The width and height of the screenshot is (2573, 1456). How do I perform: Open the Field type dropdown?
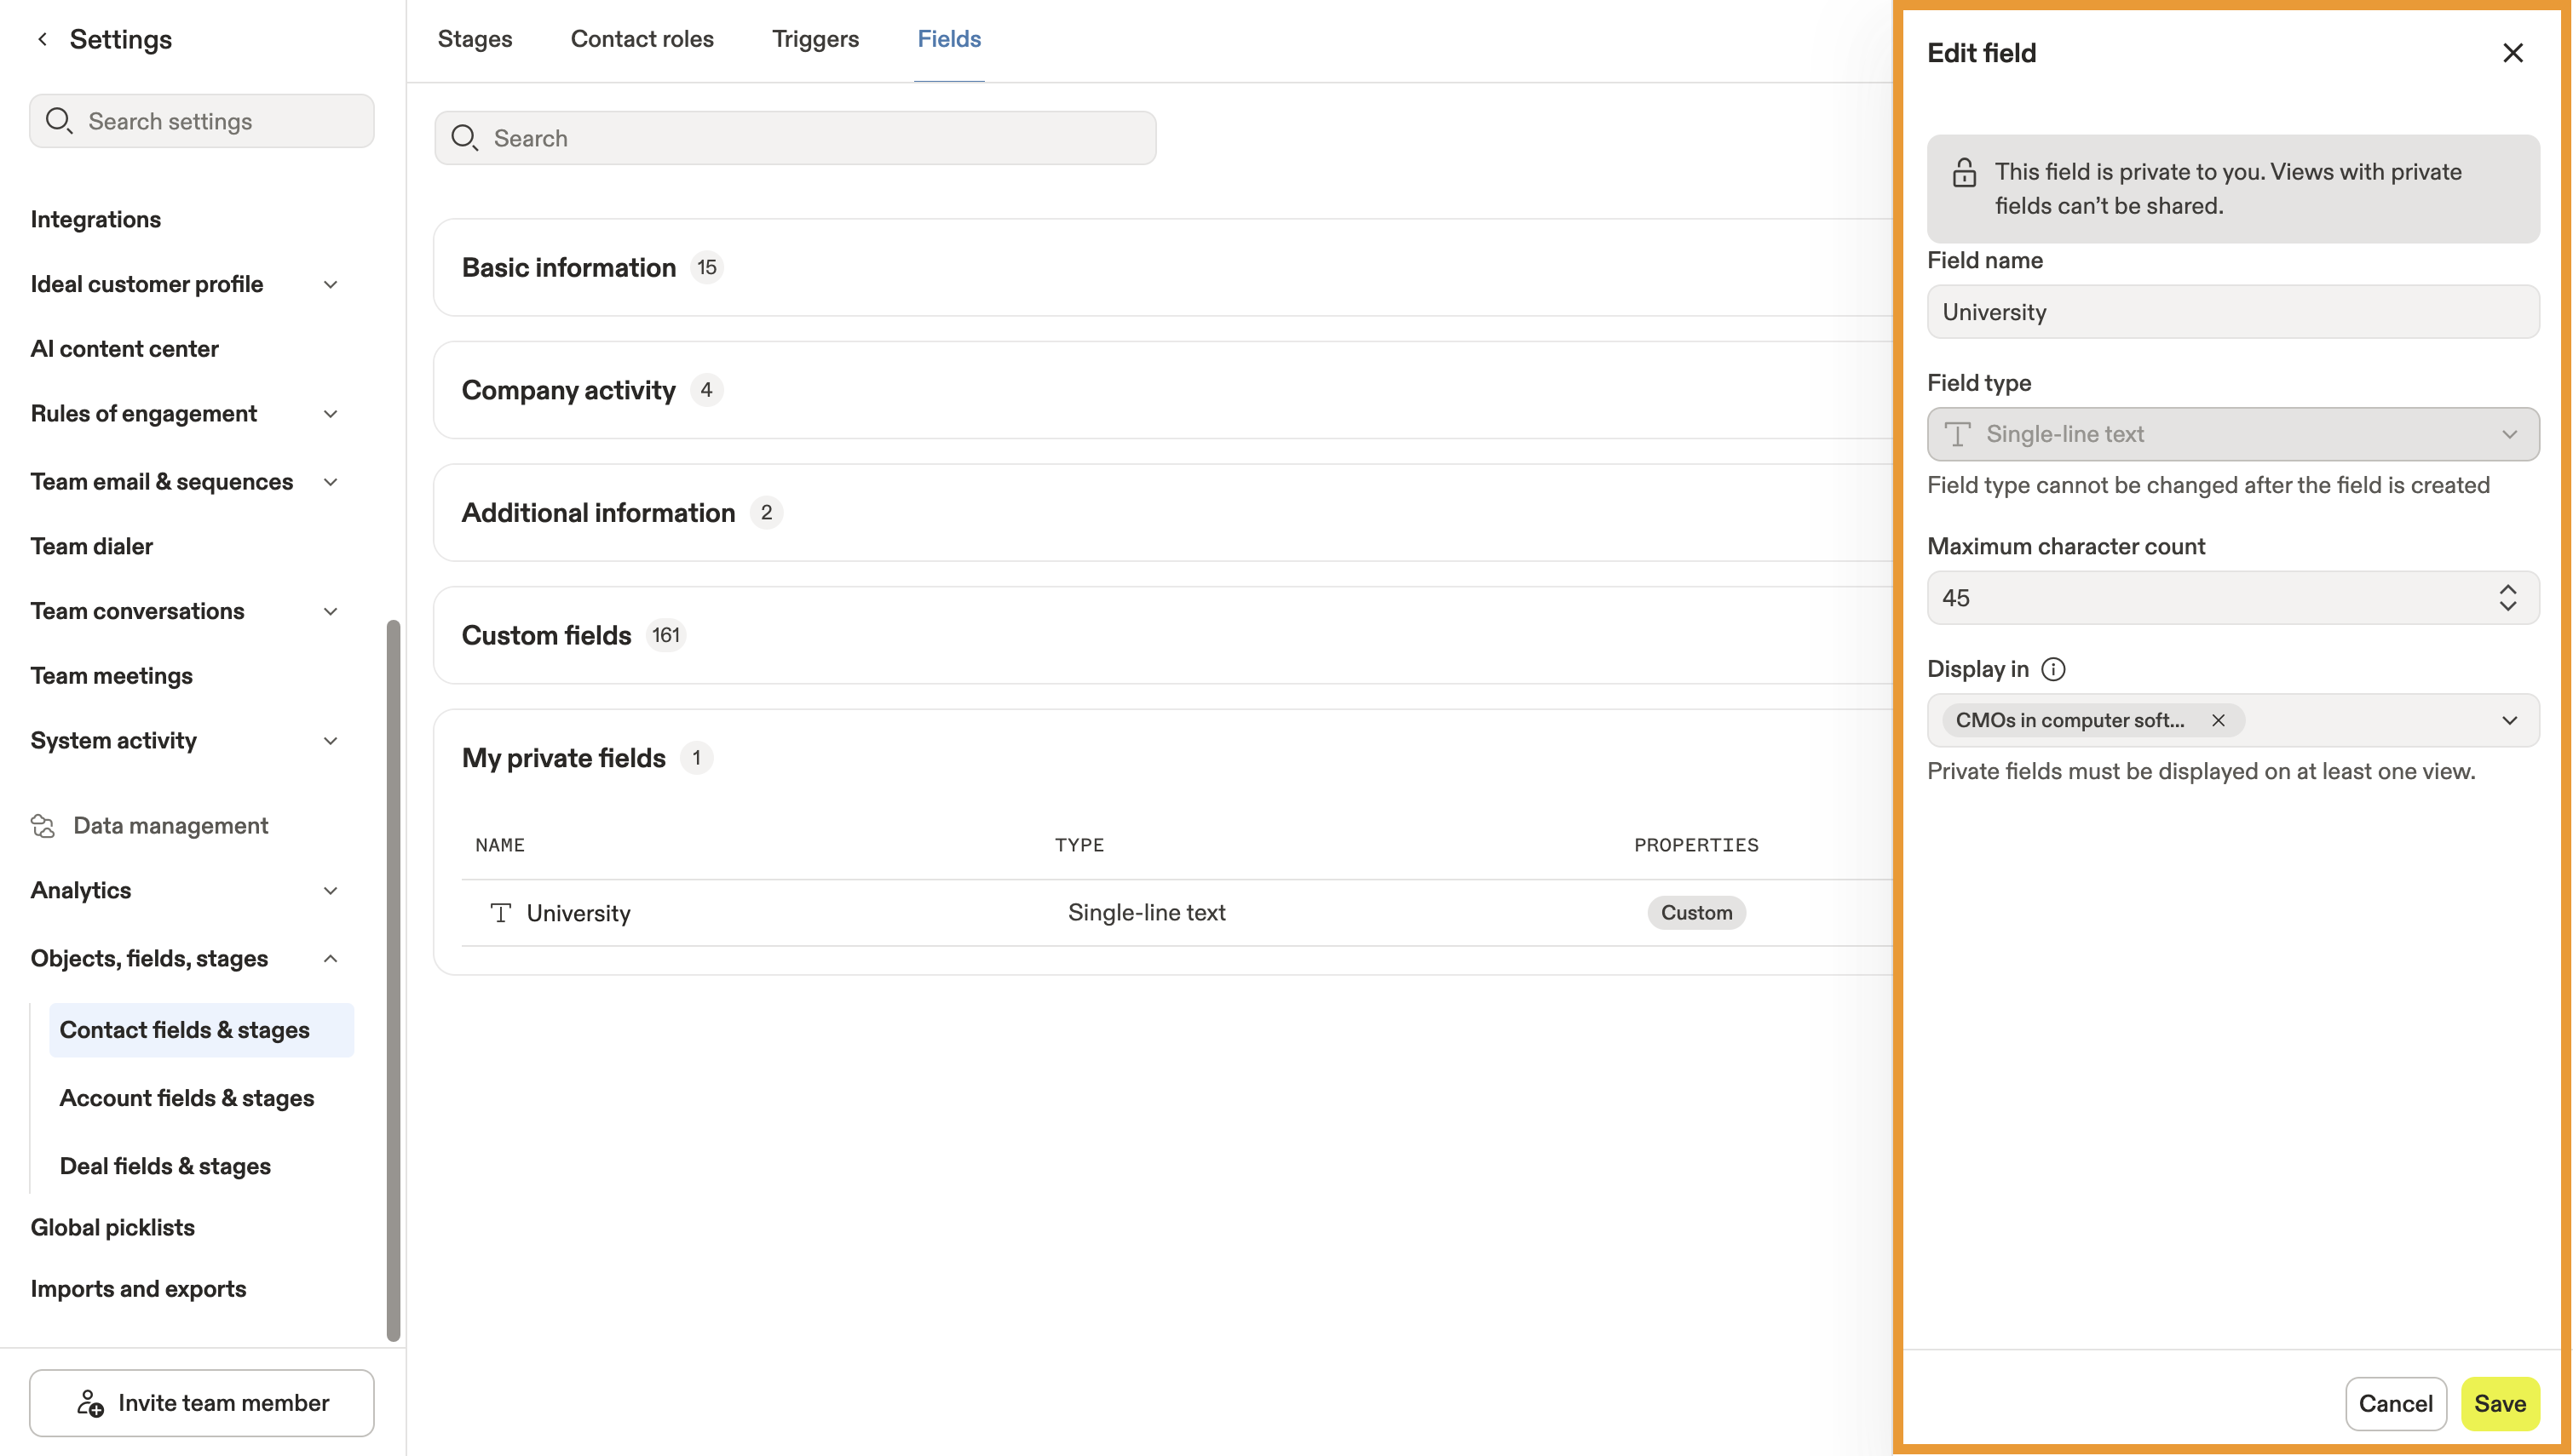point(2232,434)
